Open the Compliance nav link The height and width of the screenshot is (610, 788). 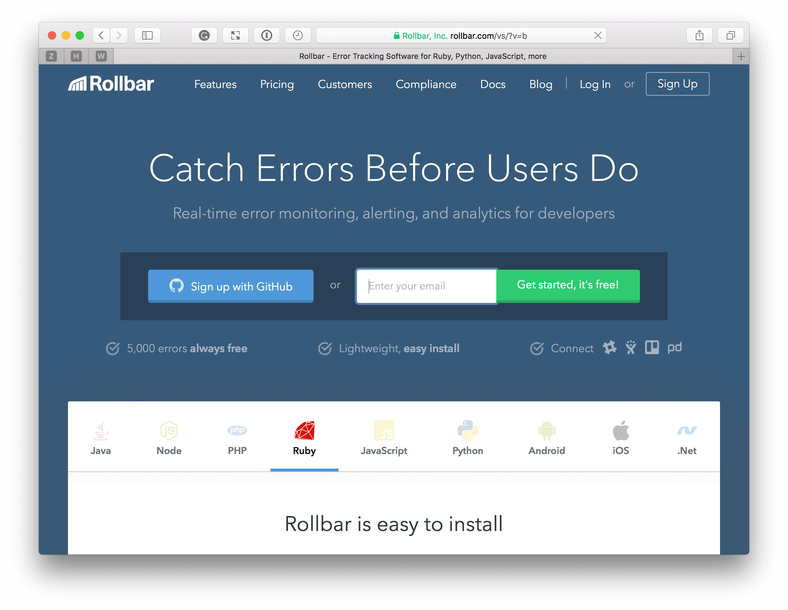click(426, 84)
